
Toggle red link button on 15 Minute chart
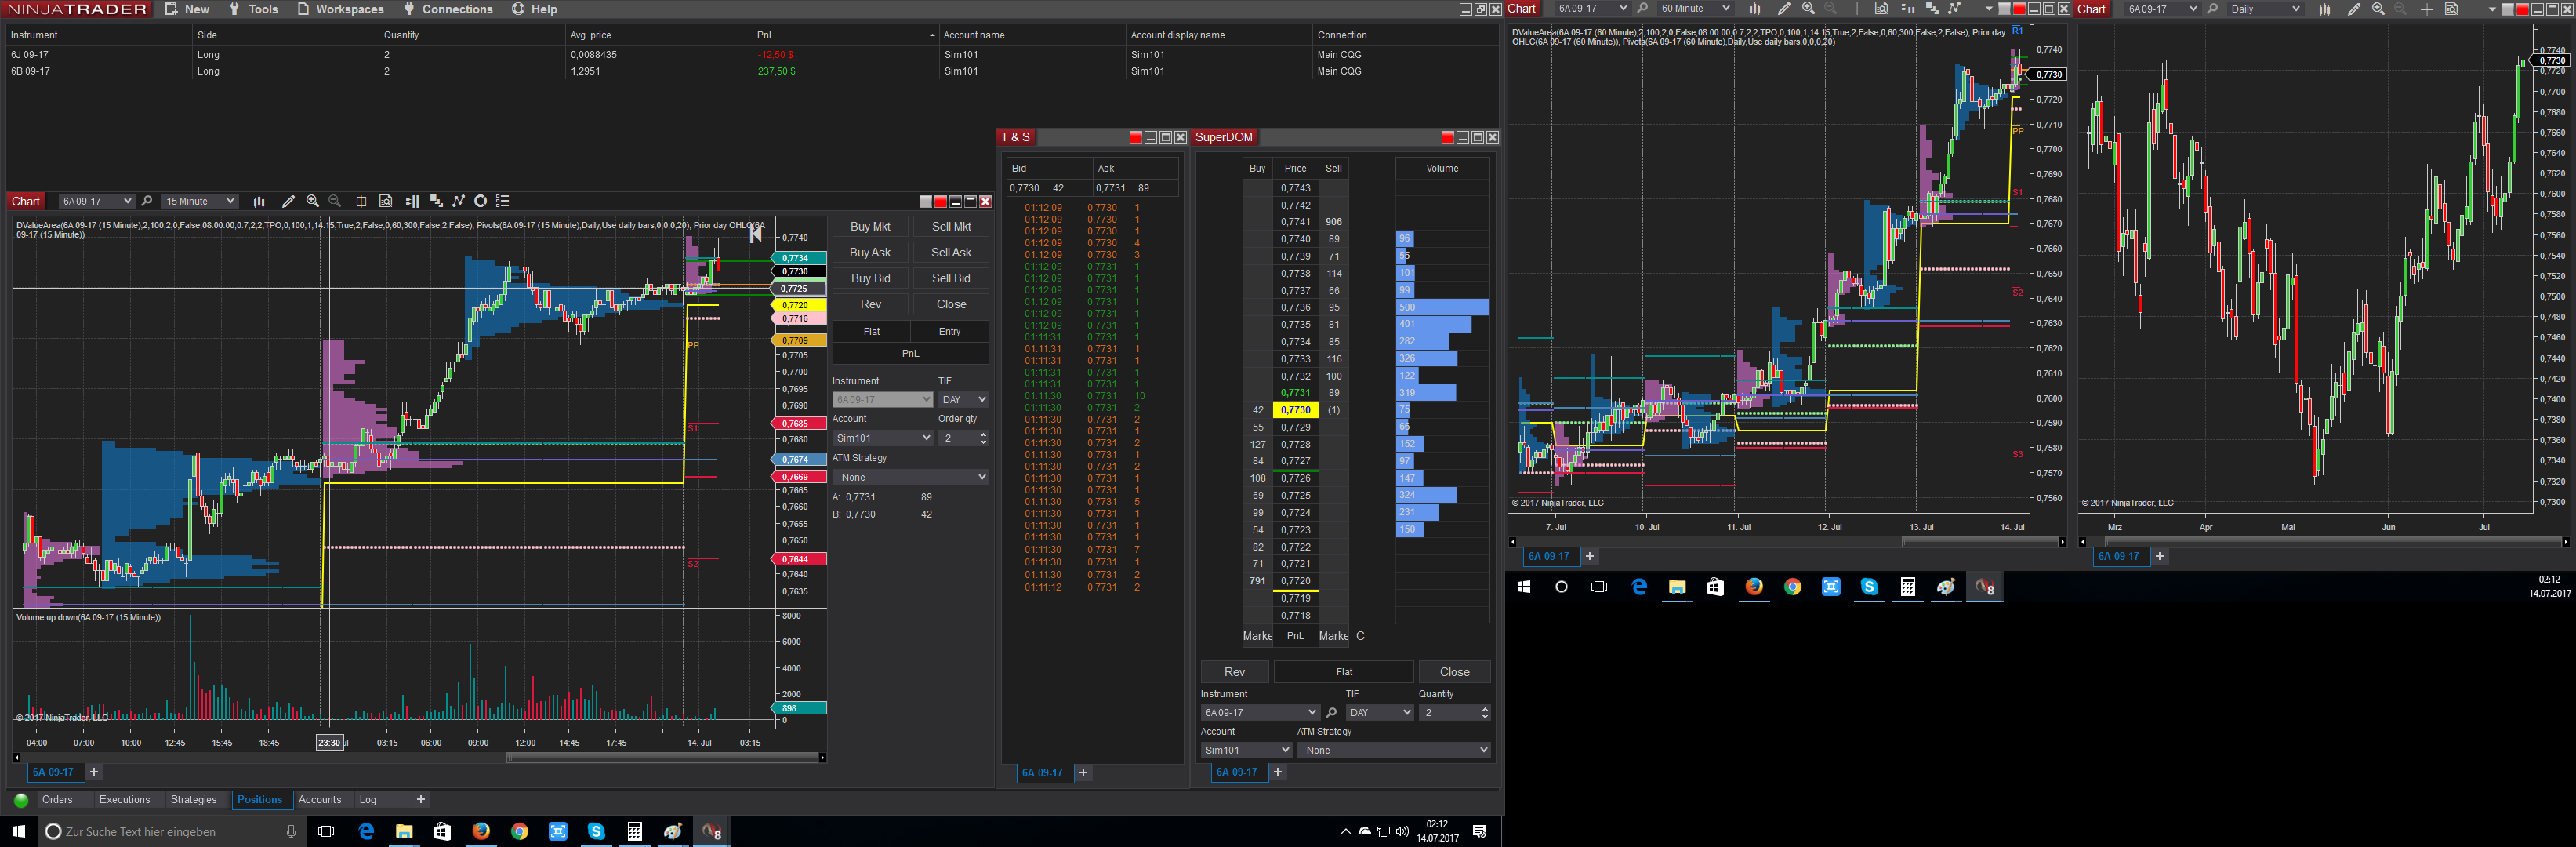[x=940, y=201]
